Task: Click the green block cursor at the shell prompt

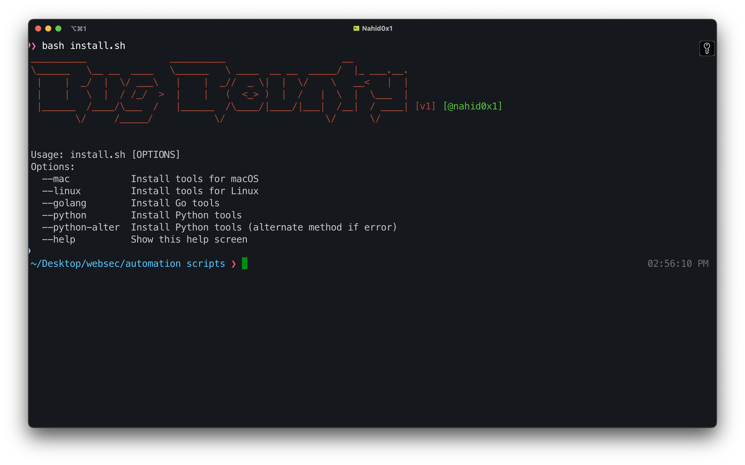Action: pos(244,263)
